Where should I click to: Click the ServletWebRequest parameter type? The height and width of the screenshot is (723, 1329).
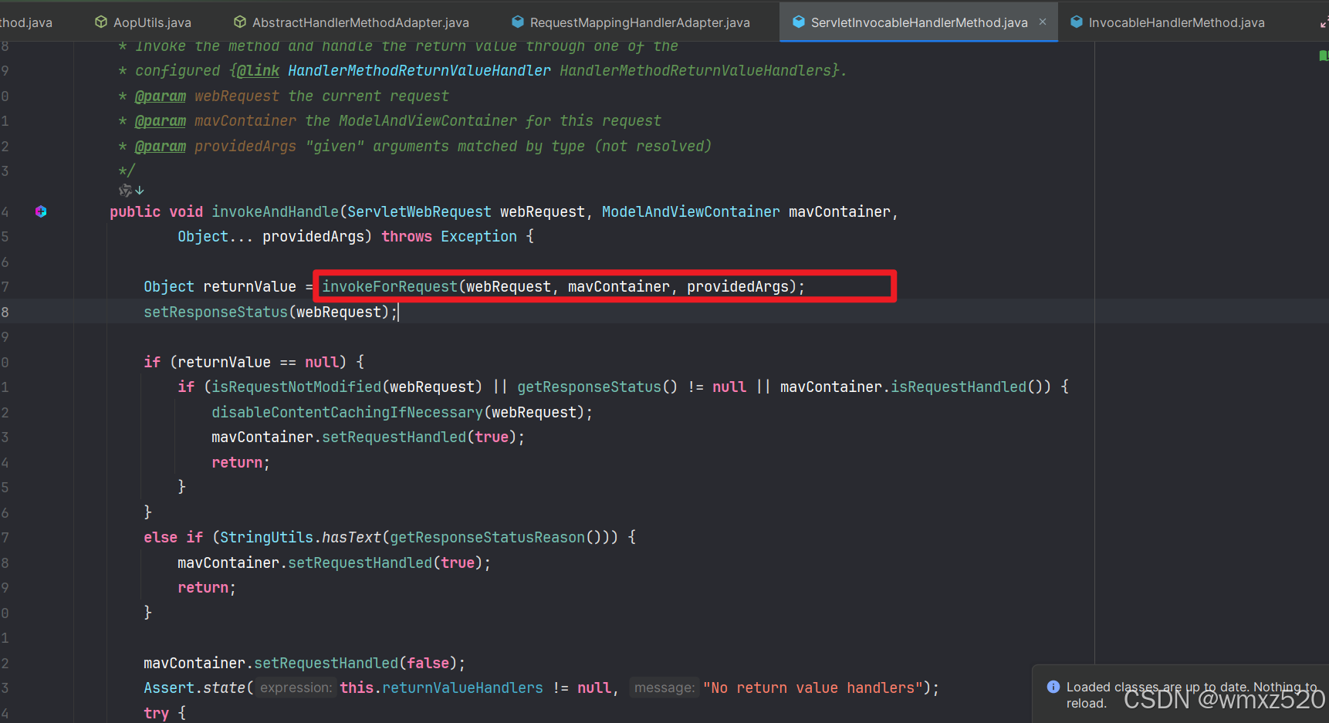[419, 211]
